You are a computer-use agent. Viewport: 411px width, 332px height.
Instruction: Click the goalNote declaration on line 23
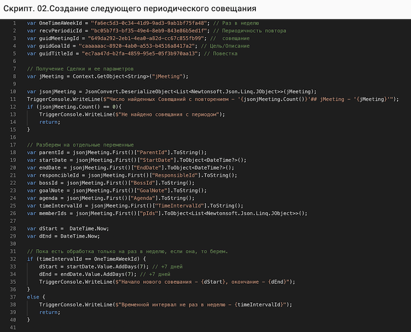(x=117, y=190)
